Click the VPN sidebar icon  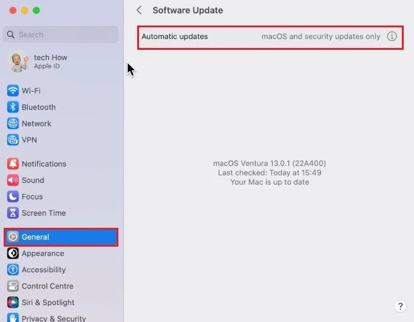[x=13, y=140]
